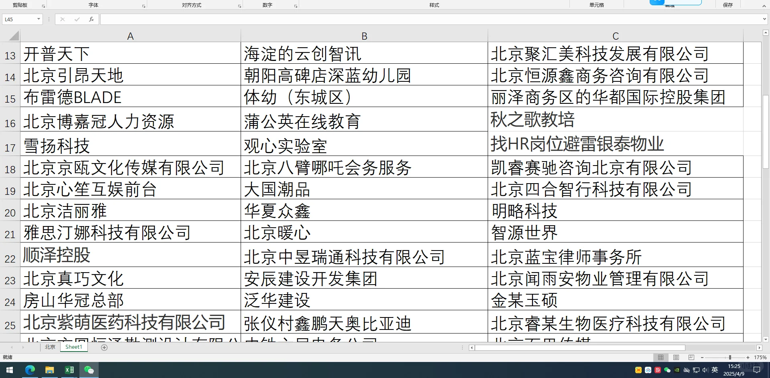Select cell containing 张仪村鑫鹏天奥比亚迪
770x378 pixels.
(364, 322)
